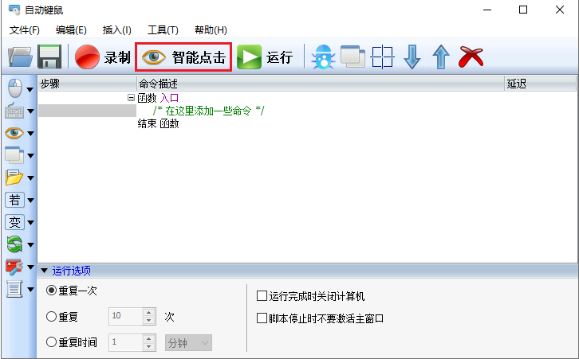Click the 运行选项 section title

(x=71, y=271)
